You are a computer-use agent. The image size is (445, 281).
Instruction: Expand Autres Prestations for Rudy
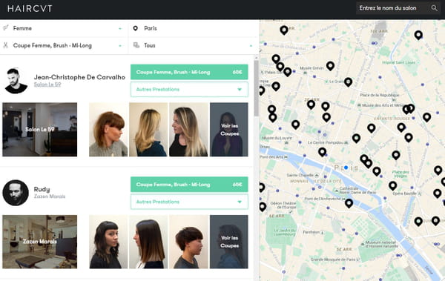pyautogui.click(x=189, y=202)
